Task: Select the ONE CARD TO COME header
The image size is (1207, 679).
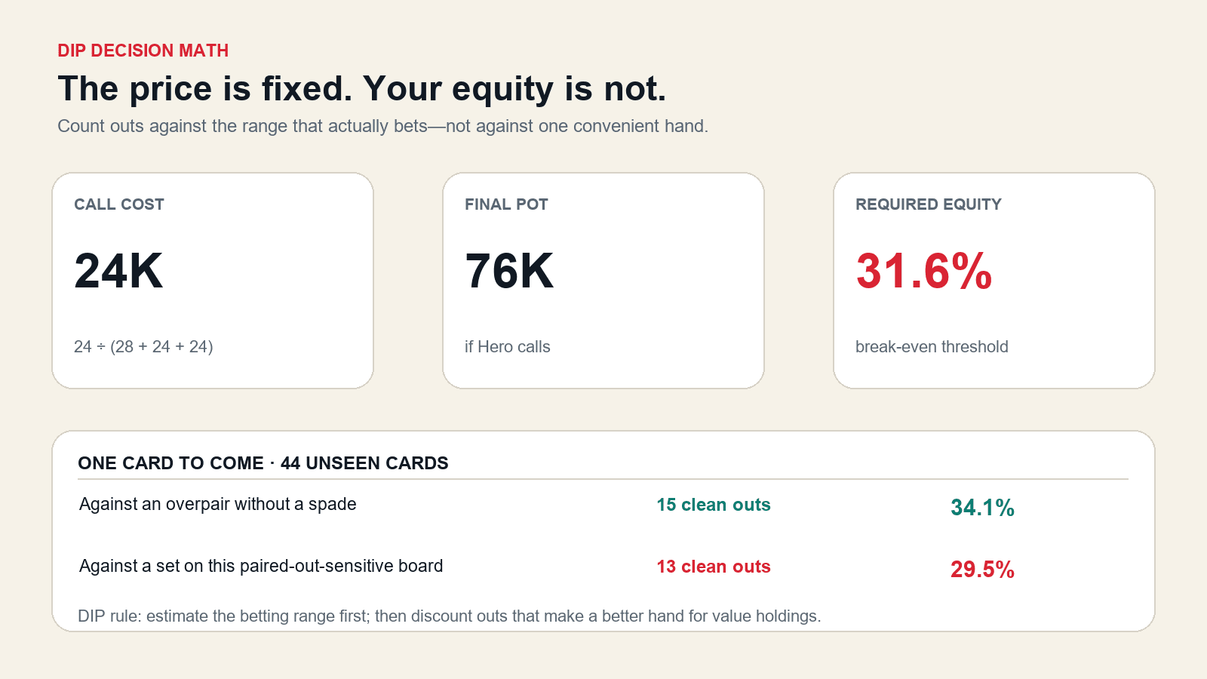Action: [x=263, y=463]
